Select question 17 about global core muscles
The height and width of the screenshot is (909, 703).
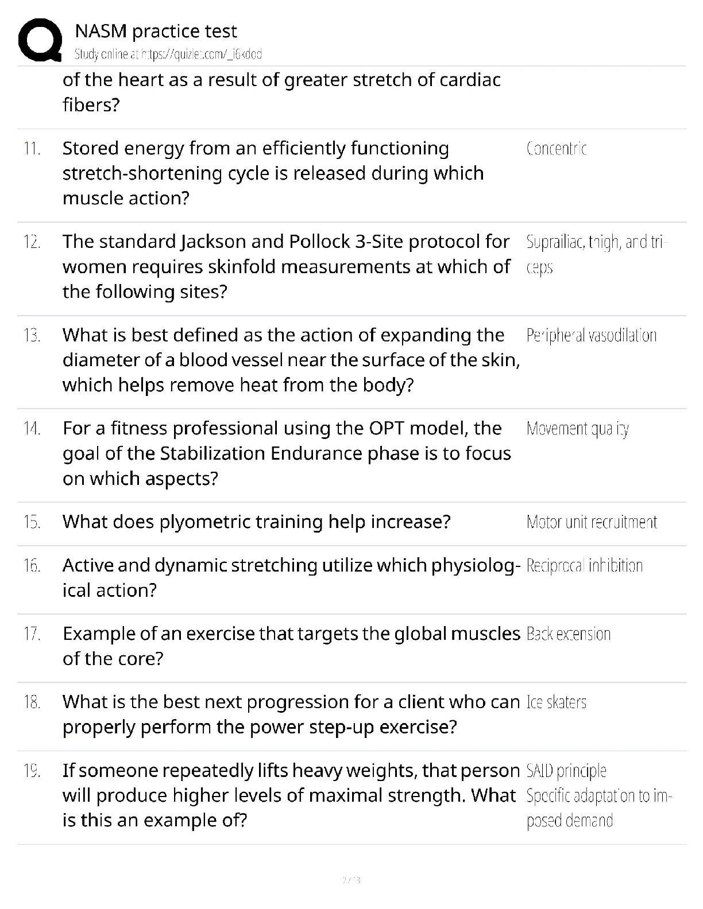291,646
